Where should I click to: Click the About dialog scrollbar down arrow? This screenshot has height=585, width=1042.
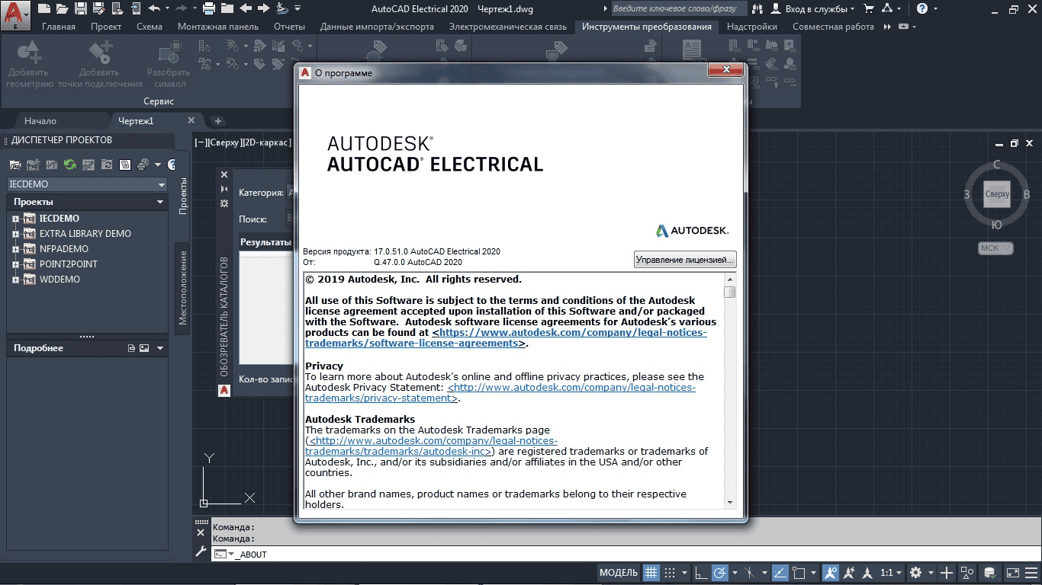click(730, 502)
